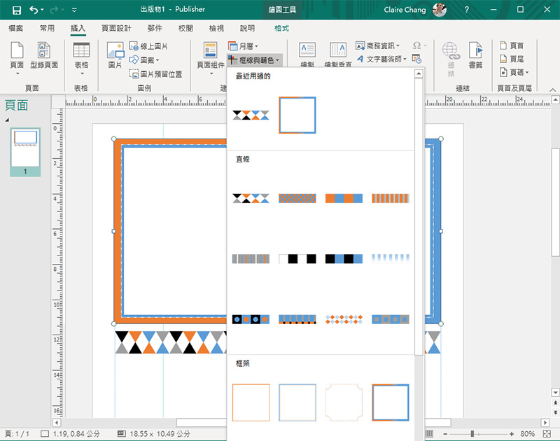Choose the orange-blue diamonds bar
Screen dimensions: 560x441
tap(344, 319)
